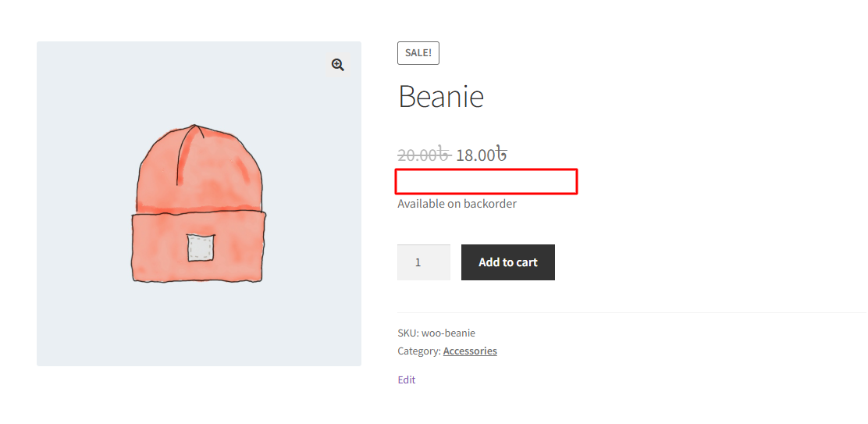Screen dimensions: 868x424
Task: Click the Edit link
Action: click(x=406, y=380)
